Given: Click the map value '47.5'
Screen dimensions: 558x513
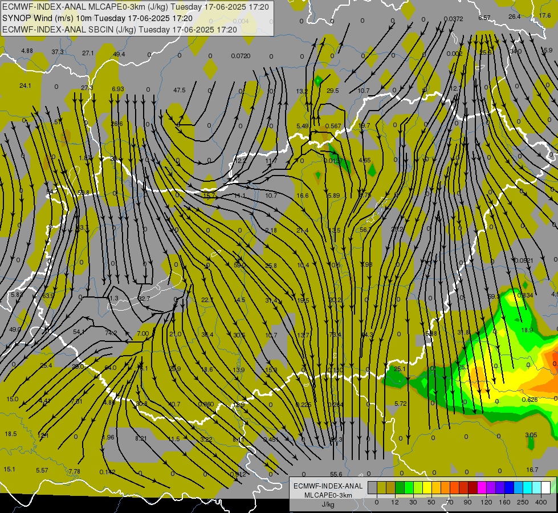Looking at the screenshot, I should pos(180,90).
